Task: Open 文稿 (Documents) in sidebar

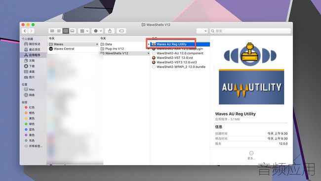Action: [x=30, y=60]
